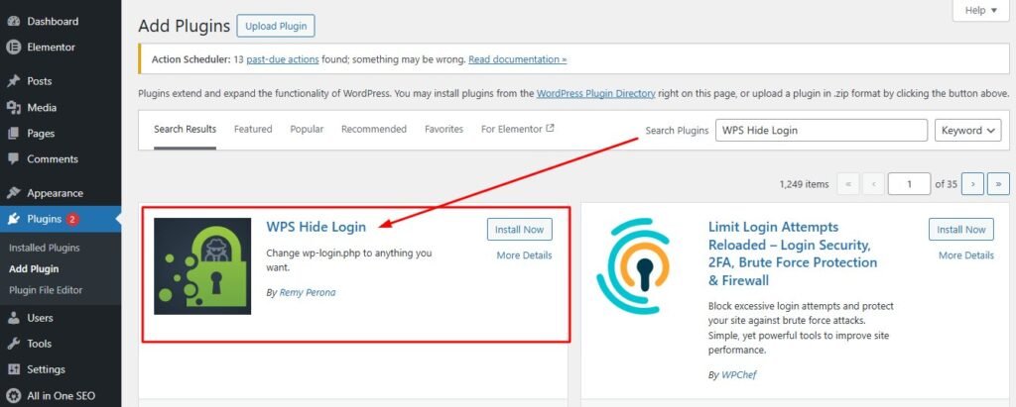The width and height of the screenshot is (1016, 407).
Task: Click the Appearance brush icon
Action: pos(13,193)
